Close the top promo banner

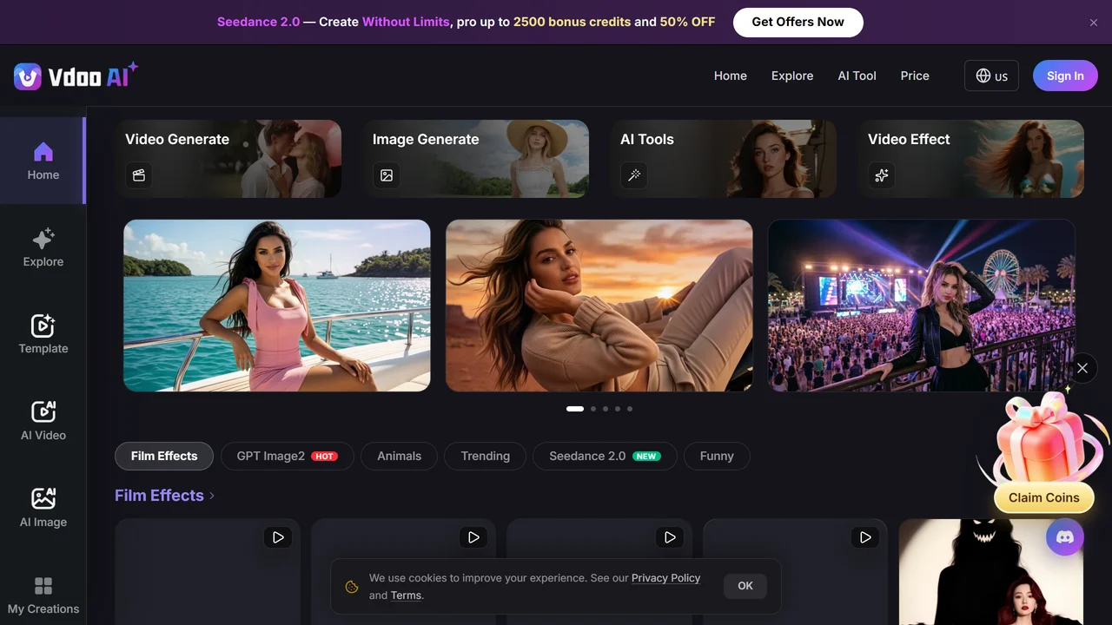(x=1094, y=23)
